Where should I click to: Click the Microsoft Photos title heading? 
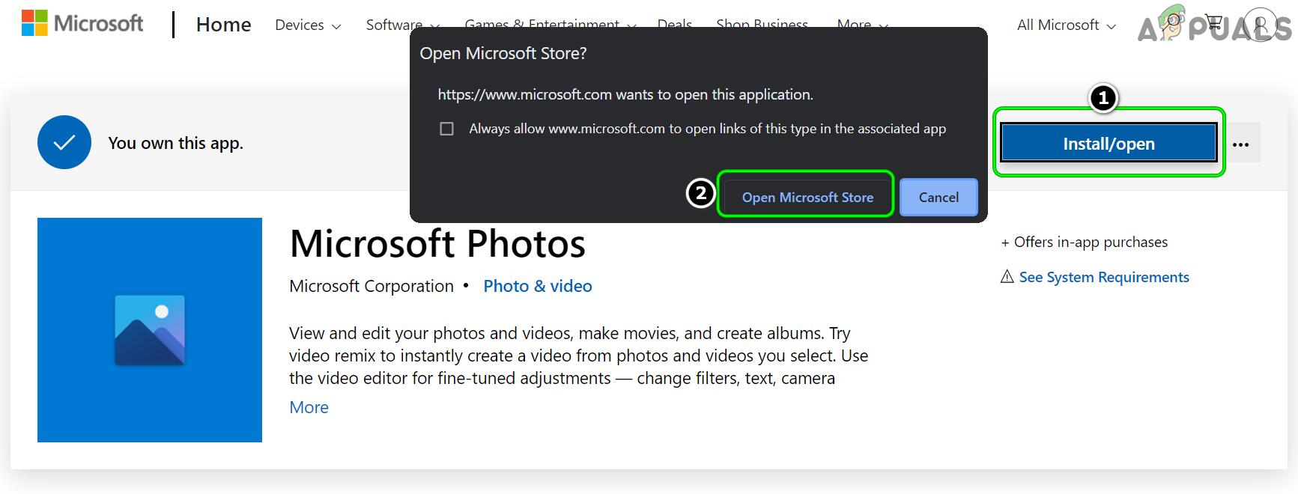(437, 244)
